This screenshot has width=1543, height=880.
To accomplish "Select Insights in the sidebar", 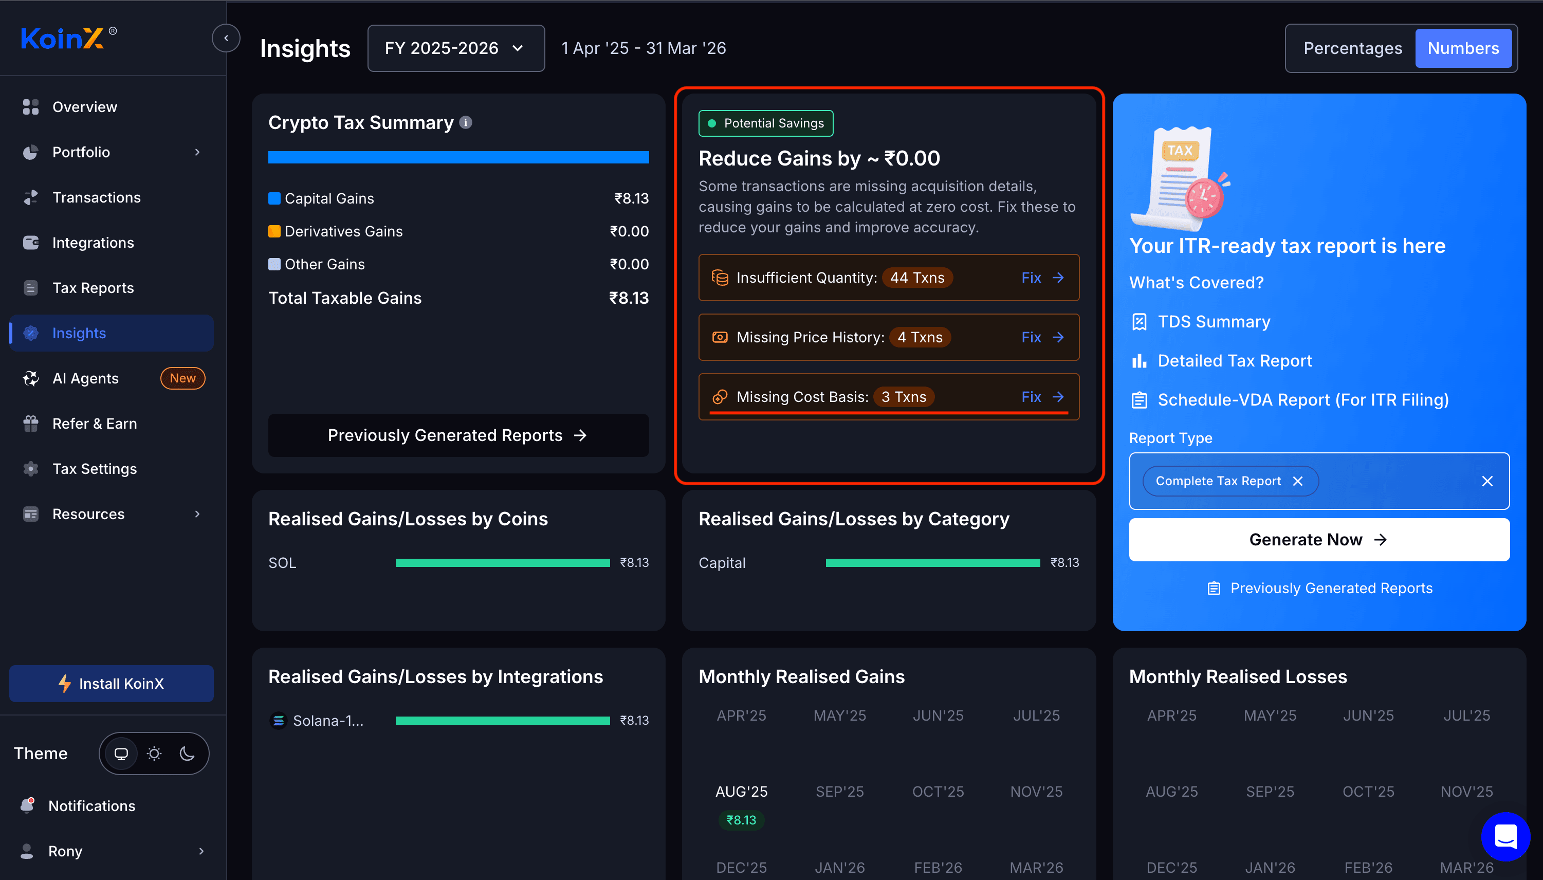I will point(112,333).
